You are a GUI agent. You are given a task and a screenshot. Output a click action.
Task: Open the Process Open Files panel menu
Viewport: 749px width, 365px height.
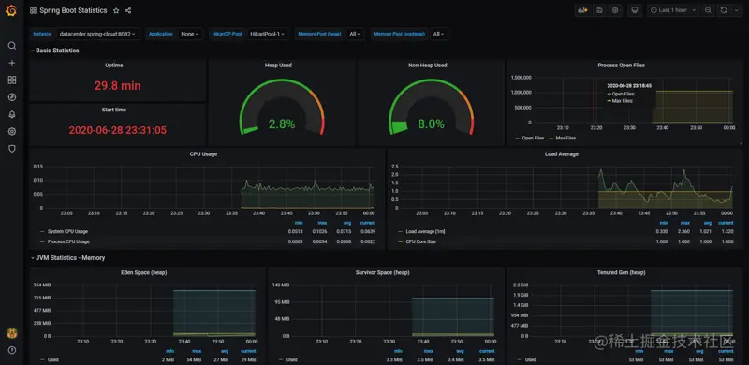point(621,65)
